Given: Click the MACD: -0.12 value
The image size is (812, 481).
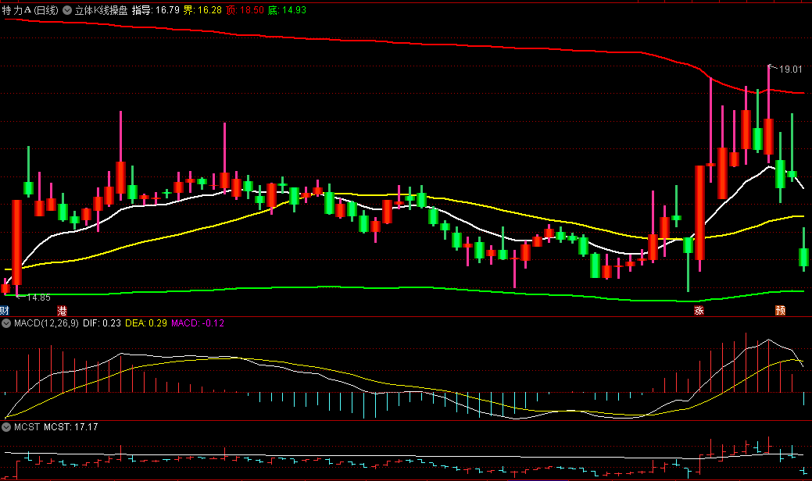Looking at the screenshot, I should coord(198,323).
